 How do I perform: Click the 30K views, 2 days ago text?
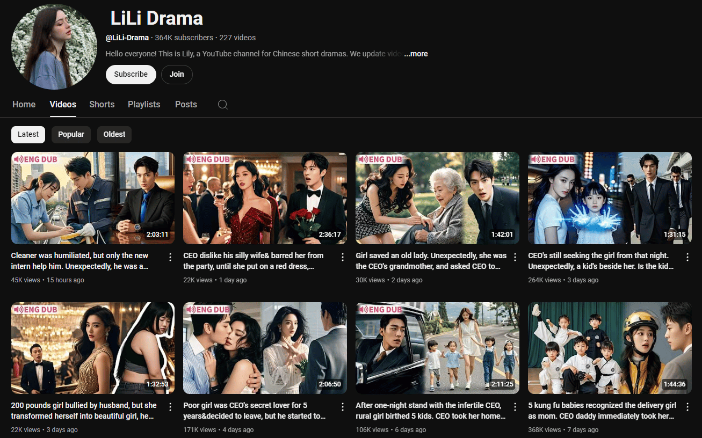click(x=389, y=280)
